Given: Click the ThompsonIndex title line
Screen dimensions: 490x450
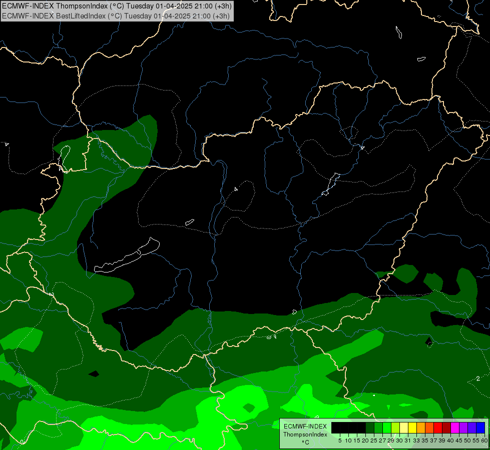Looking at the screenshot, I should pyautogui.click(x=117, y=6).
